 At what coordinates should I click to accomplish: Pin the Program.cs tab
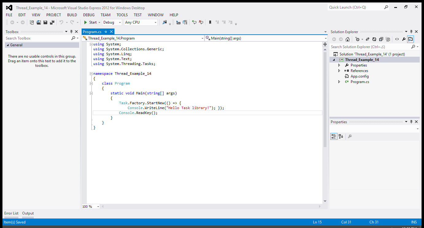tap(106, 32)
